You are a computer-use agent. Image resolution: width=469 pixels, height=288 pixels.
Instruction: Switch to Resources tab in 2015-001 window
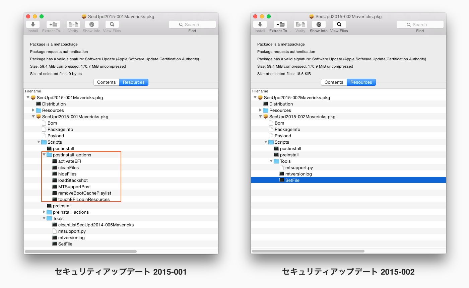[134, 82]
